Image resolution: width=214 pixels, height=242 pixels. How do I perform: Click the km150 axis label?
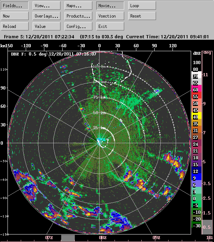[x=6, y=46]
